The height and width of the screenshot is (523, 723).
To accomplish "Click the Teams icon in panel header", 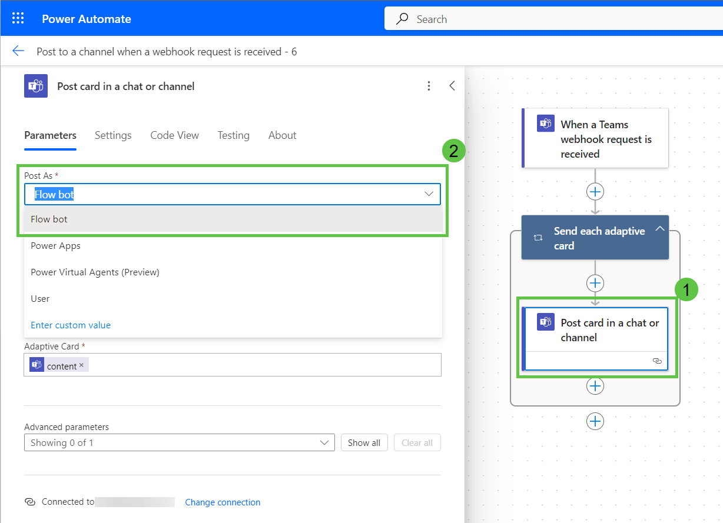I will tap(36, 86).
